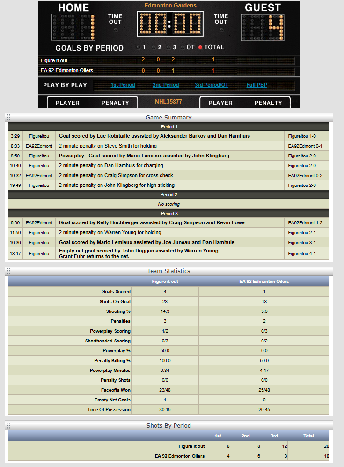Image resolution: width=344 pixels, height=467 pixels.
Task: Open 3rd Period/OT play by play
Action: point(212,85)
